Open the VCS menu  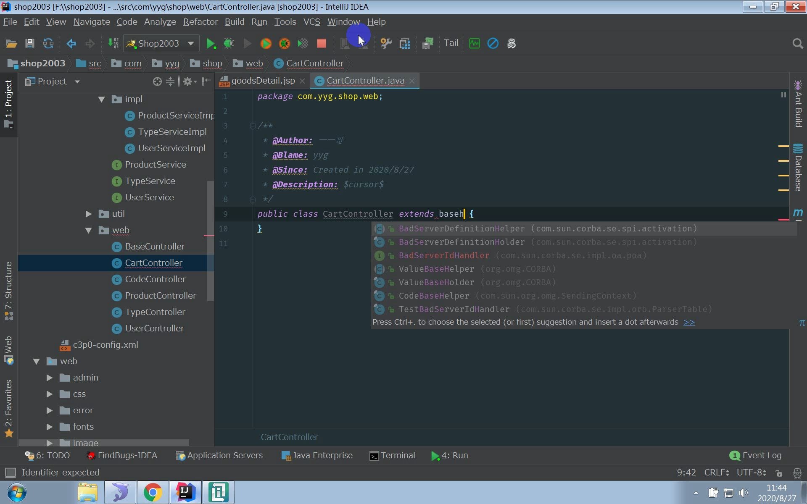pos(312,22)
